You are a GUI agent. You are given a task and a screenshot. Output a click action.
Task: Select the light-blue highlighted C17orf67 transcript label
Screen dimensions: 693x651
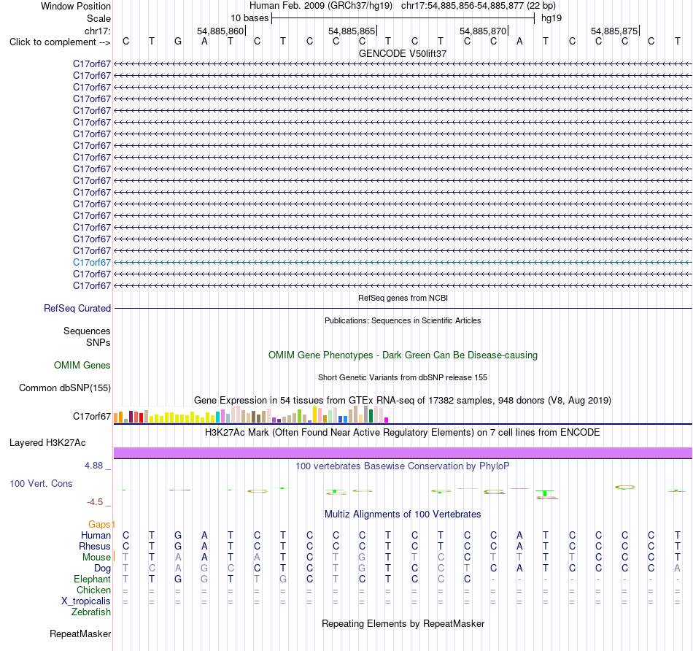(x=92, y=262)
